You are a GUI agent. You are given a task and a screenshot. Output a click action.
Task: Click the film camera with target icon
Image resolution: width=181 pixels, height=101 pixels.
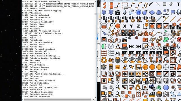pos(152,88)
